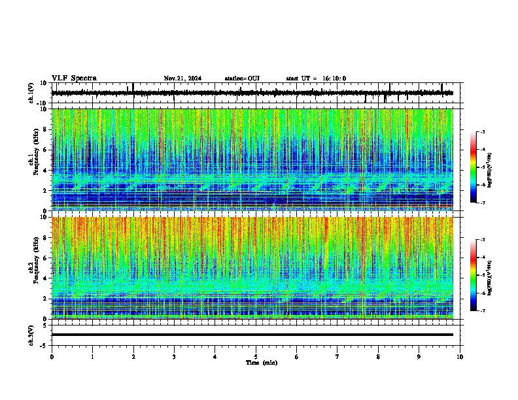Image resolution: width=518 pixels, height=400 pixels.
Task: Click time axis tick label "10"
Action: pyautogui.click(x=460, y=357)
